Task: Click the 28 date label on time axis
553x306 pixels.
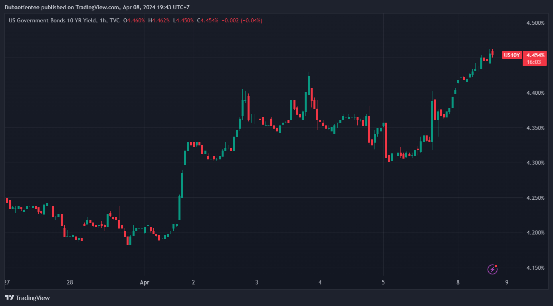Action: [70, 282]
